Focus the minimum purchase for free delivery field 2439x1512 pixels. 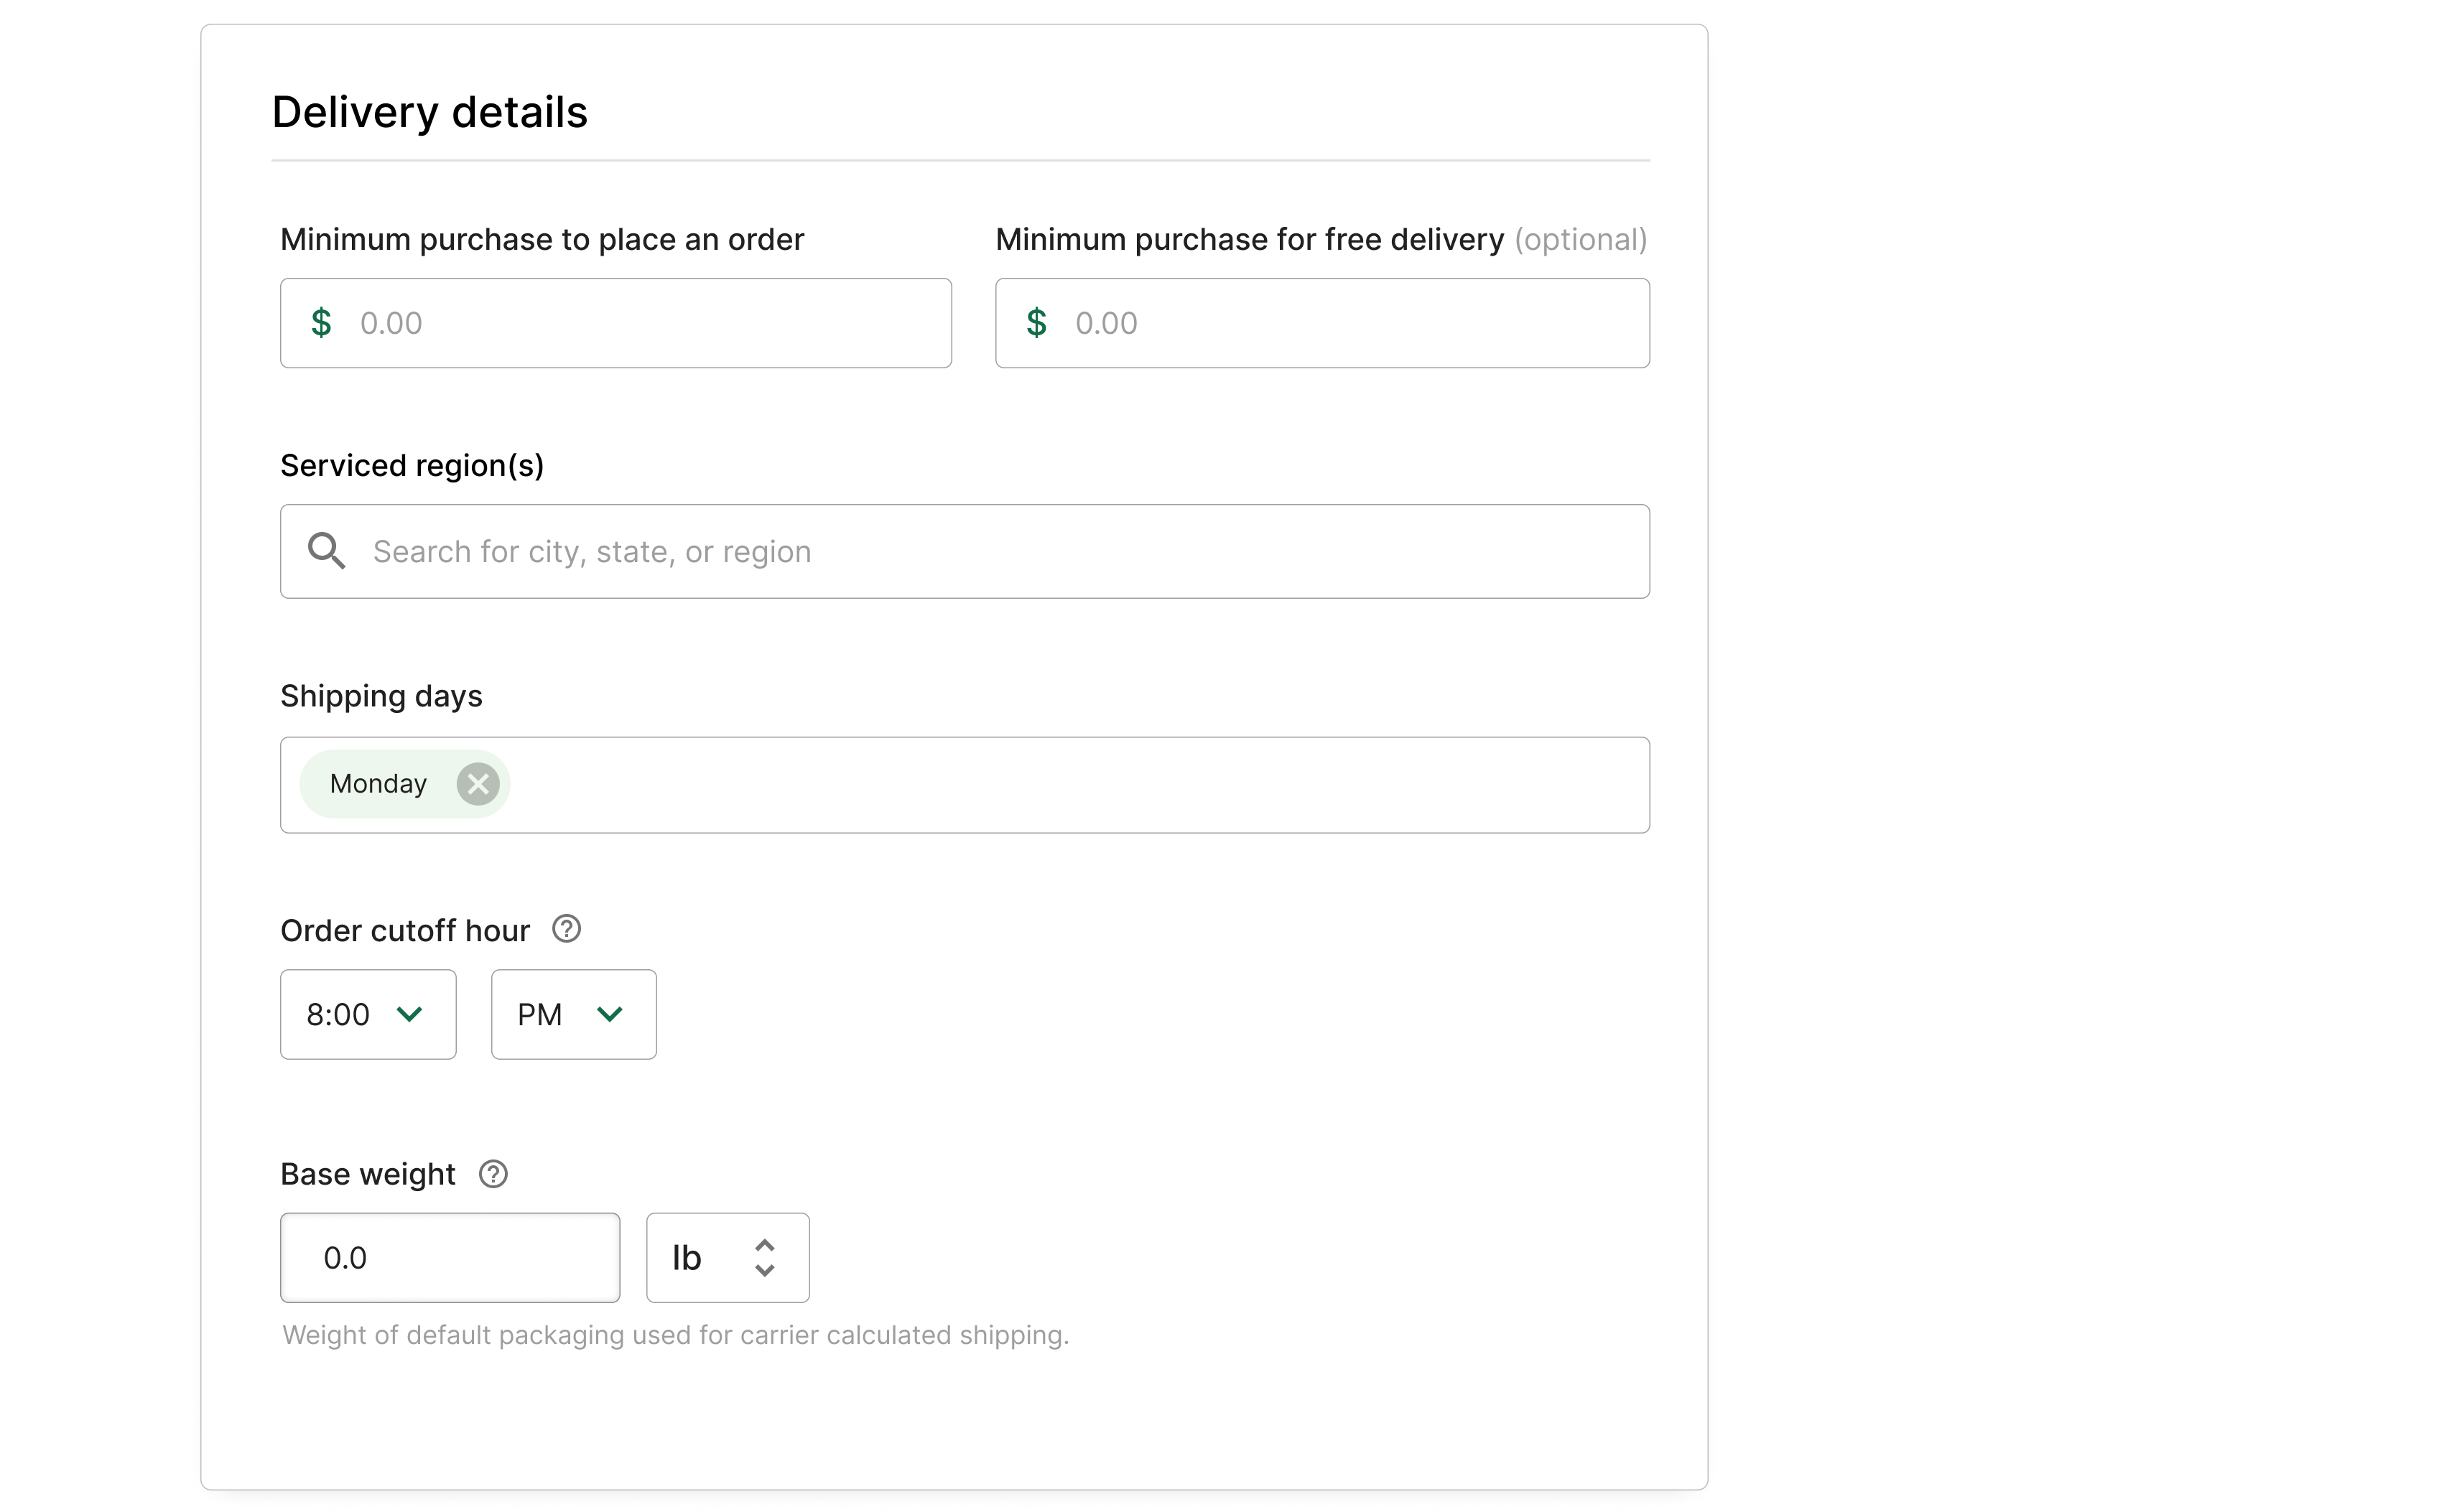(1321, 323)
